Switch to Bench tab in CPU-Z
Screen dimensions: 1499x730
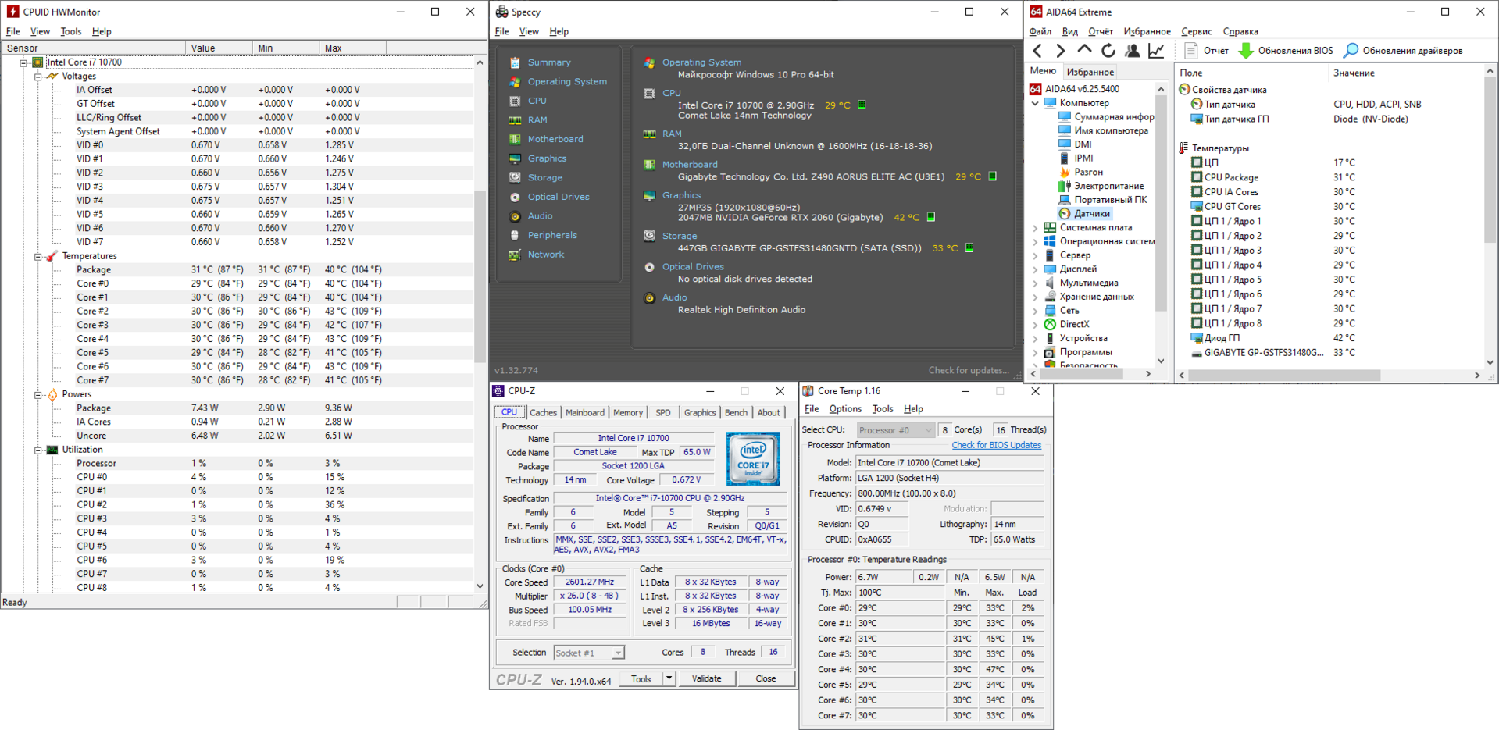click(x=736, y=413)
